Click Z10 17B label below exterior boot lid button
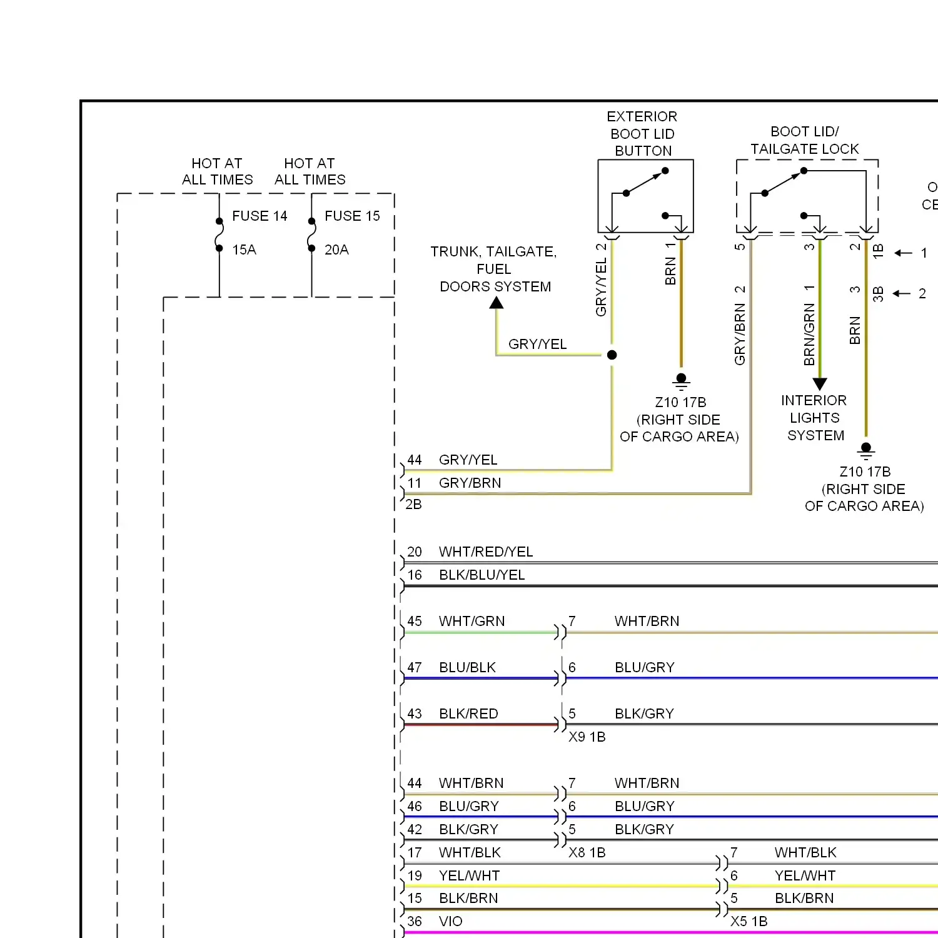 (x=680, y=402)
